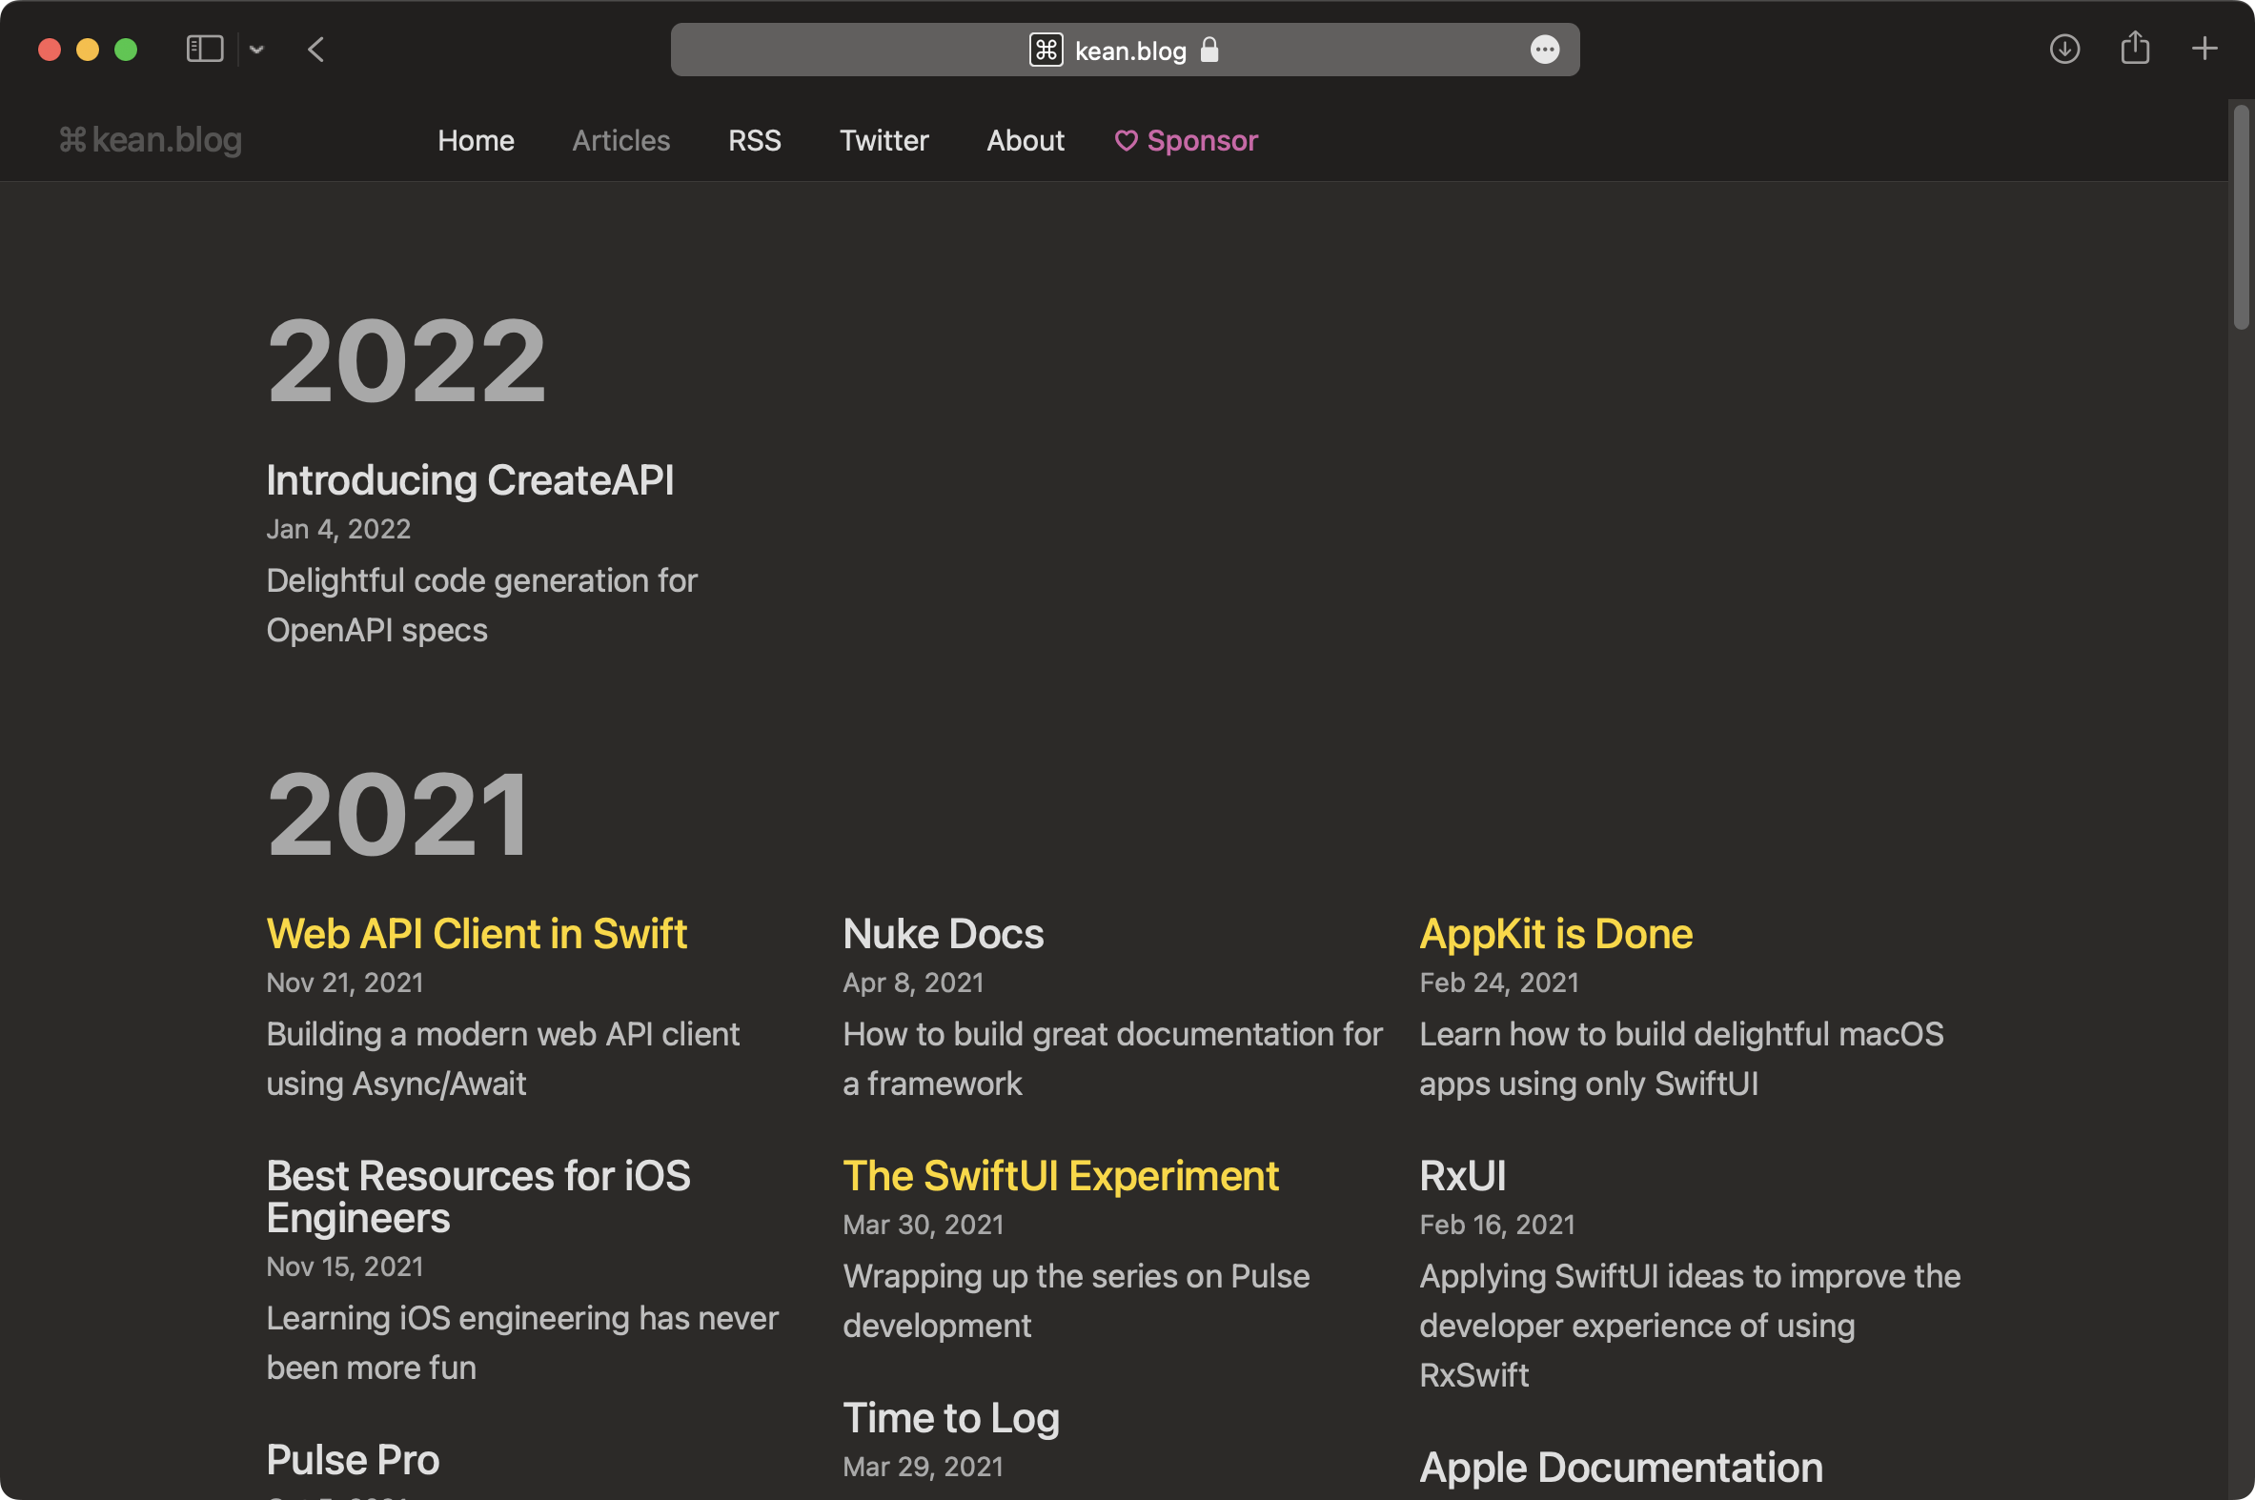Open the Twitter nav link
Viewport: 2255px width, 1500px height.
click(884, 141)
